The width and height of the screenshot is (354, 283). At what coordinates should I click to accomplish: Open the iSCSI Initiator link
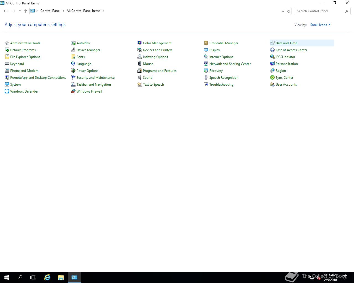click(285, 57)
